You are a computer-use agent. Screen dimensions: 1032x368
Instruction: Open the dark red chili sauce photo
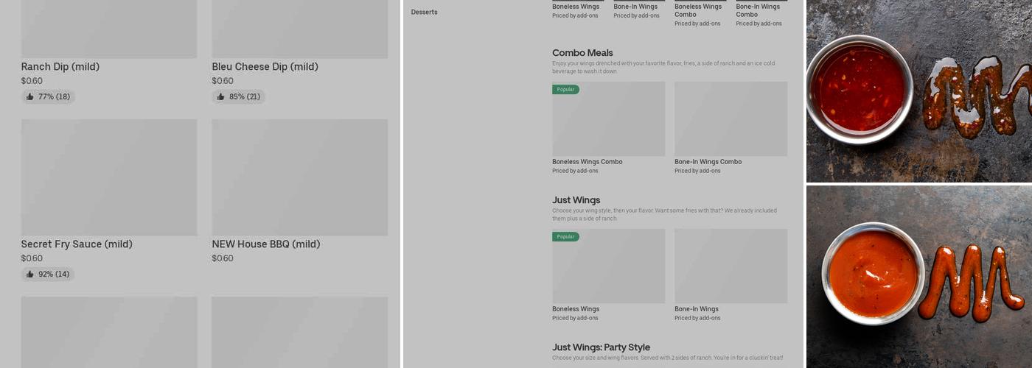point(918,91)
